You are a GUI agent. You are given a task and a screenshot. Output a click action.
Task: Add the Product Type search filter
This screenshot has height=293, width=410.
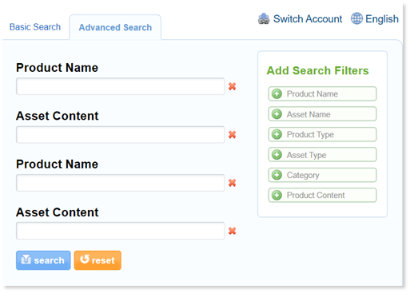click(322, 134)
